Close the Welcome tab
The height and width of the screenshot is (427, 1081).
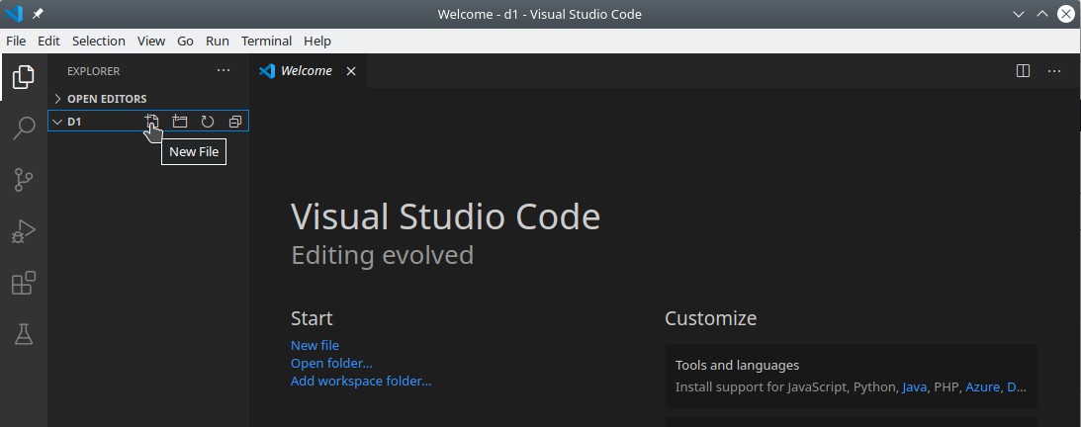(351, 71)
